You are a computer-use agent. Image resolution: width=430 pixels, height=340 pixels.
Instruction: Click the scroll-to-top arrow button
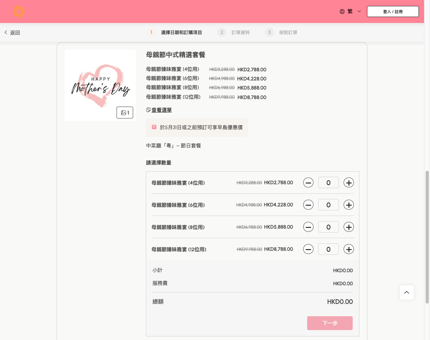coord(407,292)
